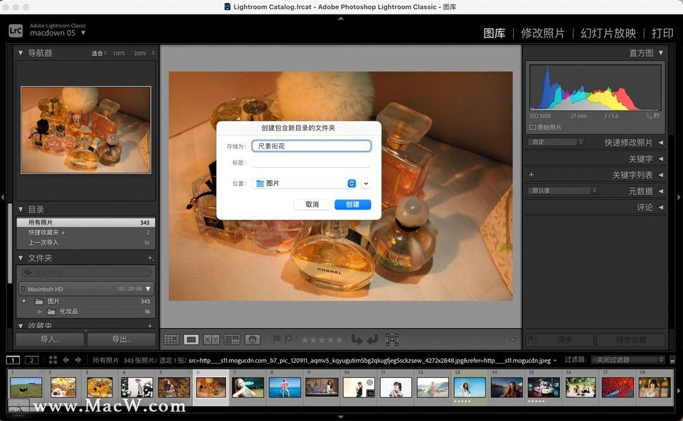The width and height of the screenshot is (683, 421).
Task: Rotate photo clockwise
Action: coord(373,339)
